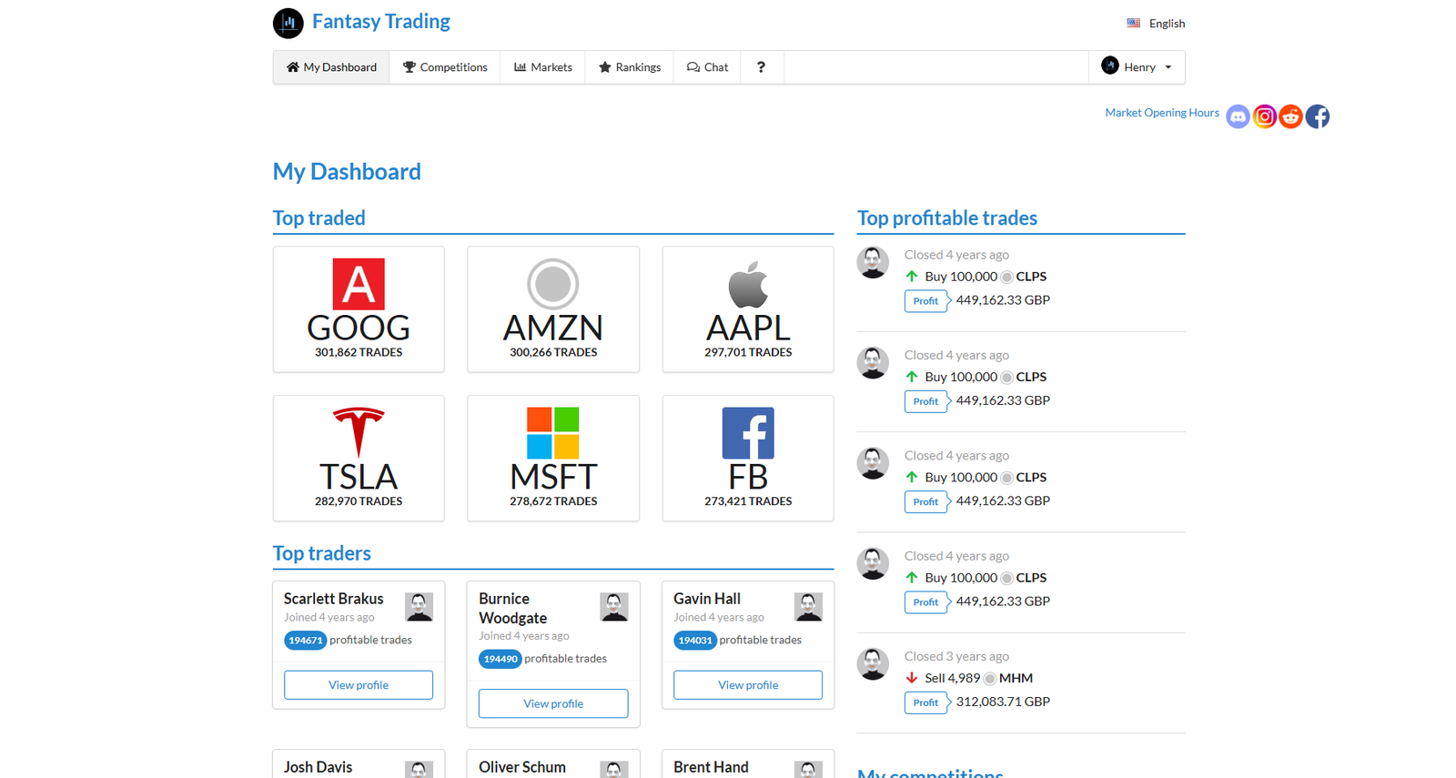Screen dimensions: 1456x778
Task: Open the Chat menu item
Action: (x=707, y=67)
